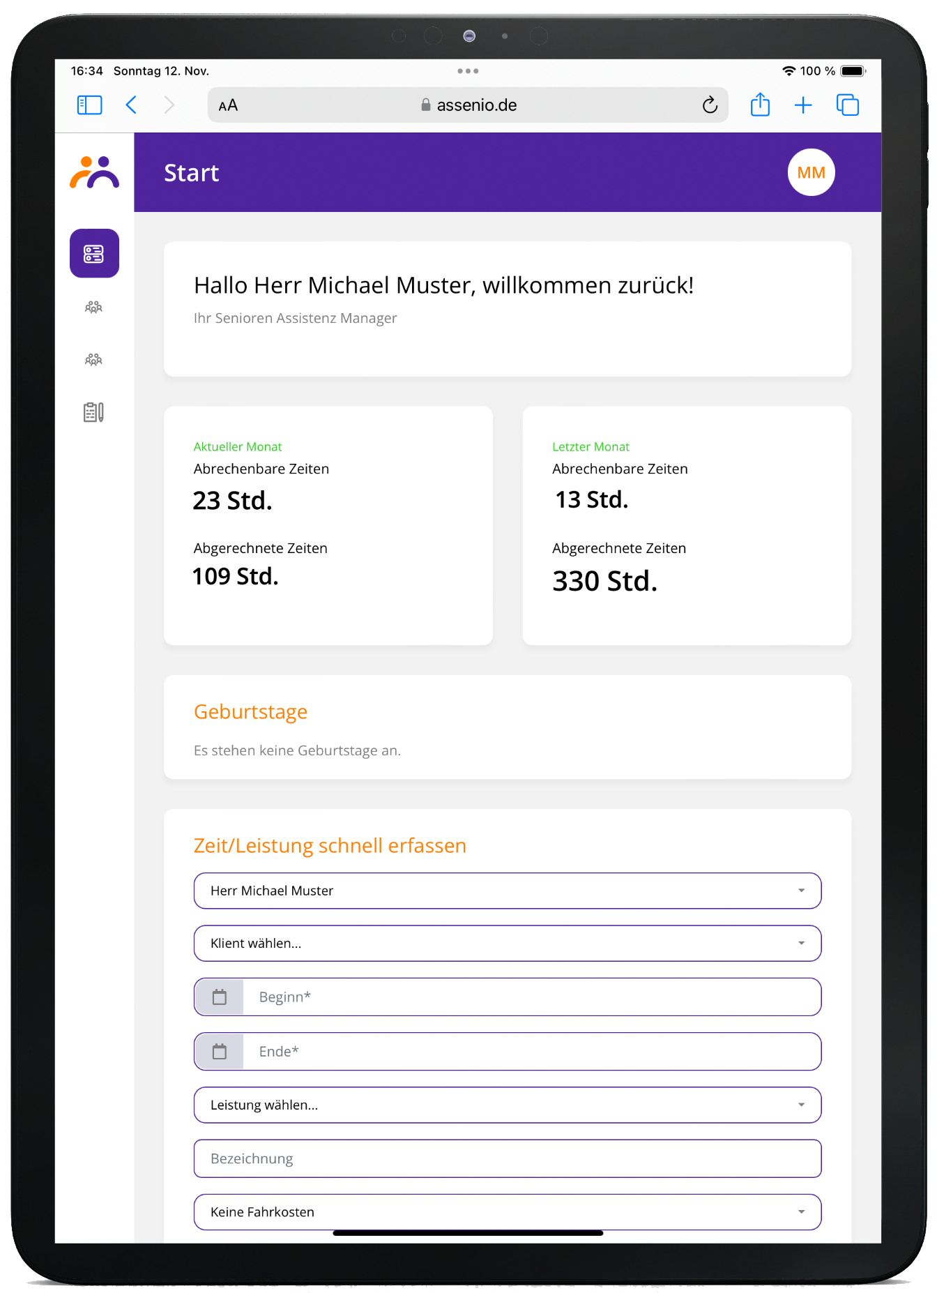Open MM user profile avatar

click(811, 172)
